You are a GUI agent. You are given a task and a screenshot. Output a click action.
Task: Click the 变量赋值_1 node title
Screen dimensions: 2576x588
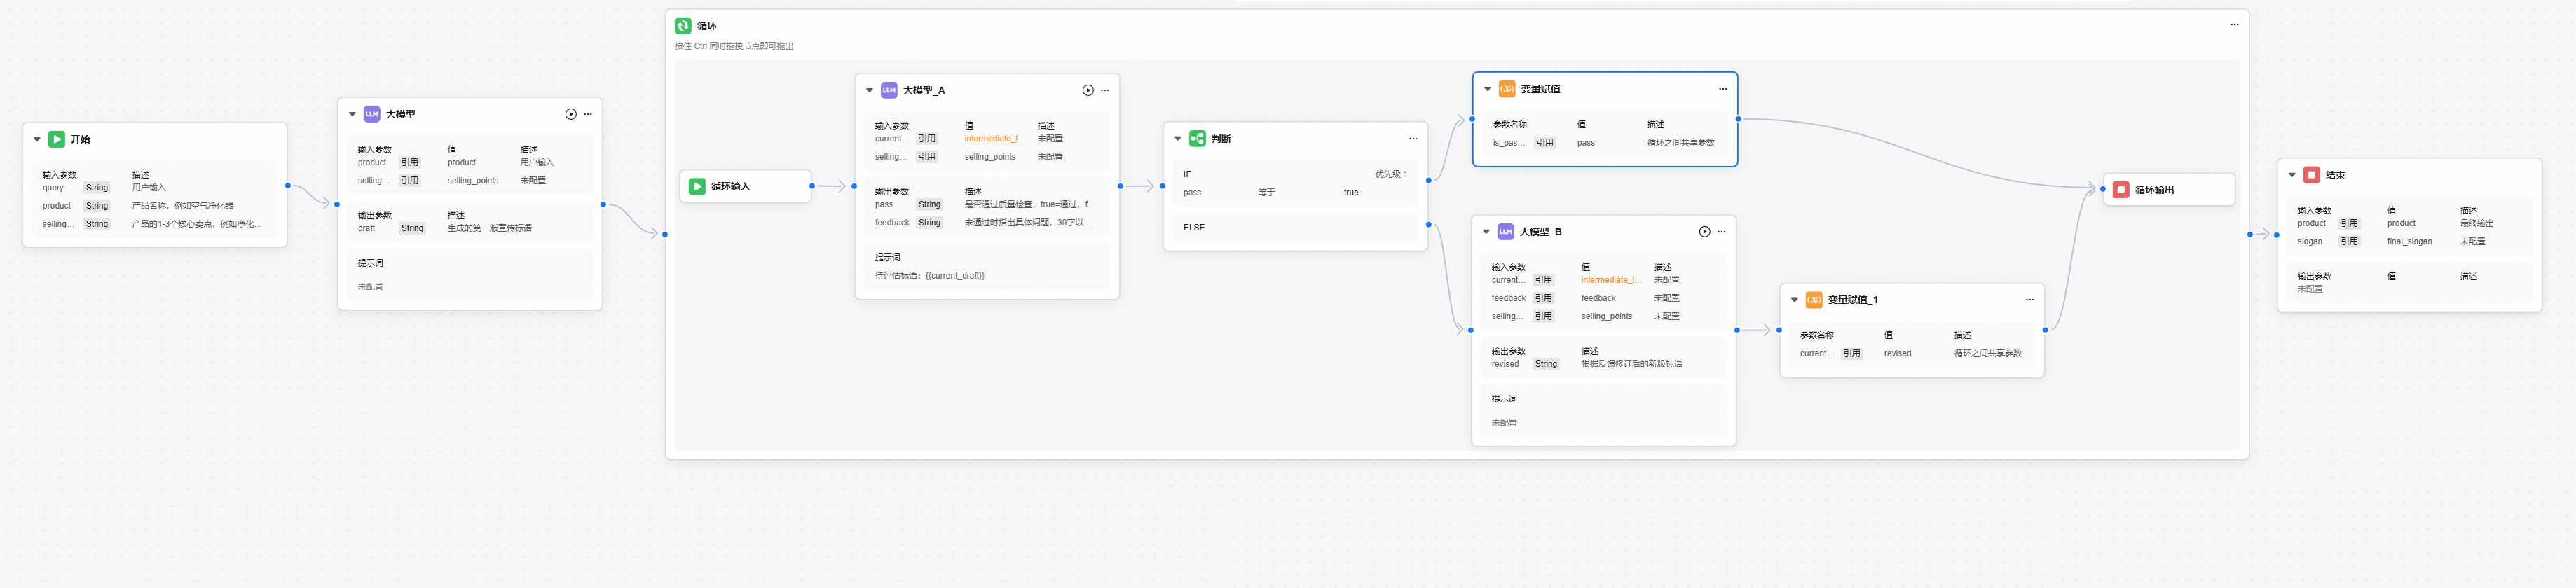(x=1853, y=300)
